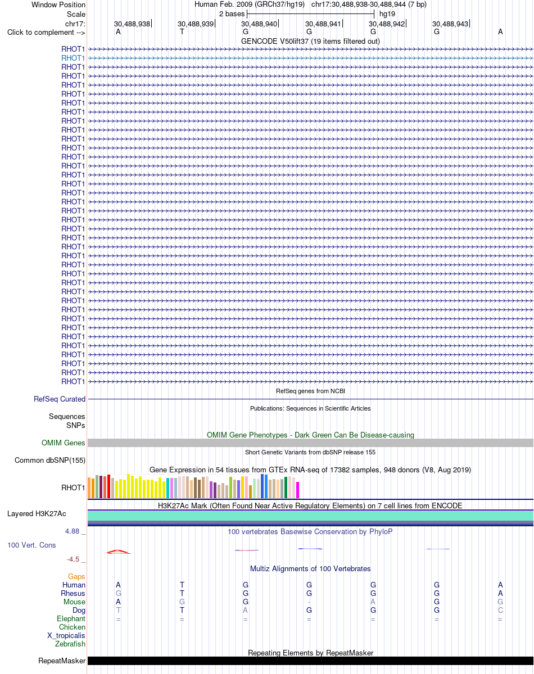The width and height of the screenshot is (534, 674).
Task: Open 'Publications: Sequences in Scientific Articles' title
Action: 310,408
